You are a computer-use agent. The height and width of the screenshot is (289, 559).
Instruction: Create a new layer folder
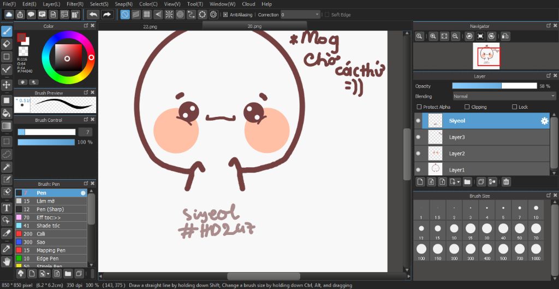tap(467, 182)
